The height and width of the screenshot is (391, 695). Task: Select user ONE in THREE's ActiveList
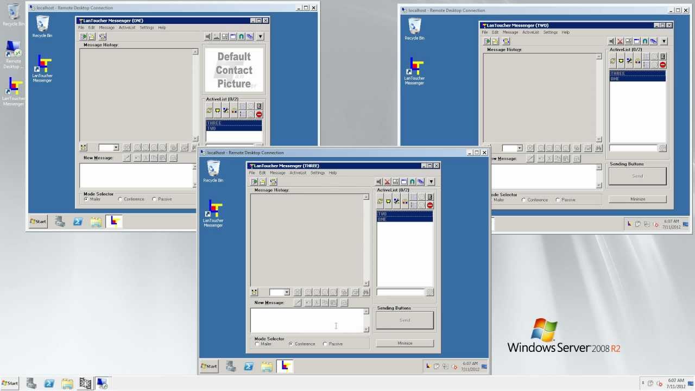pyautogui.click(x=405, y=219)
